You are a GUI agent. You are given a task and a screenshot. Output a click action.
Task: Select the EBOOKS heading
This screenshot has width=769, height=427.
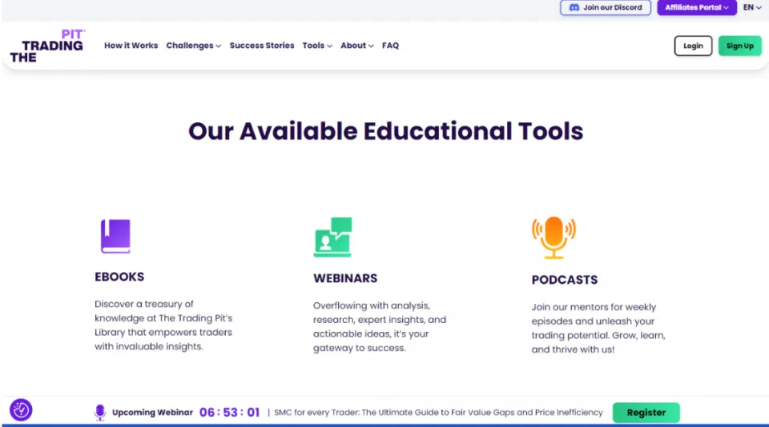(x=119, y=277)
